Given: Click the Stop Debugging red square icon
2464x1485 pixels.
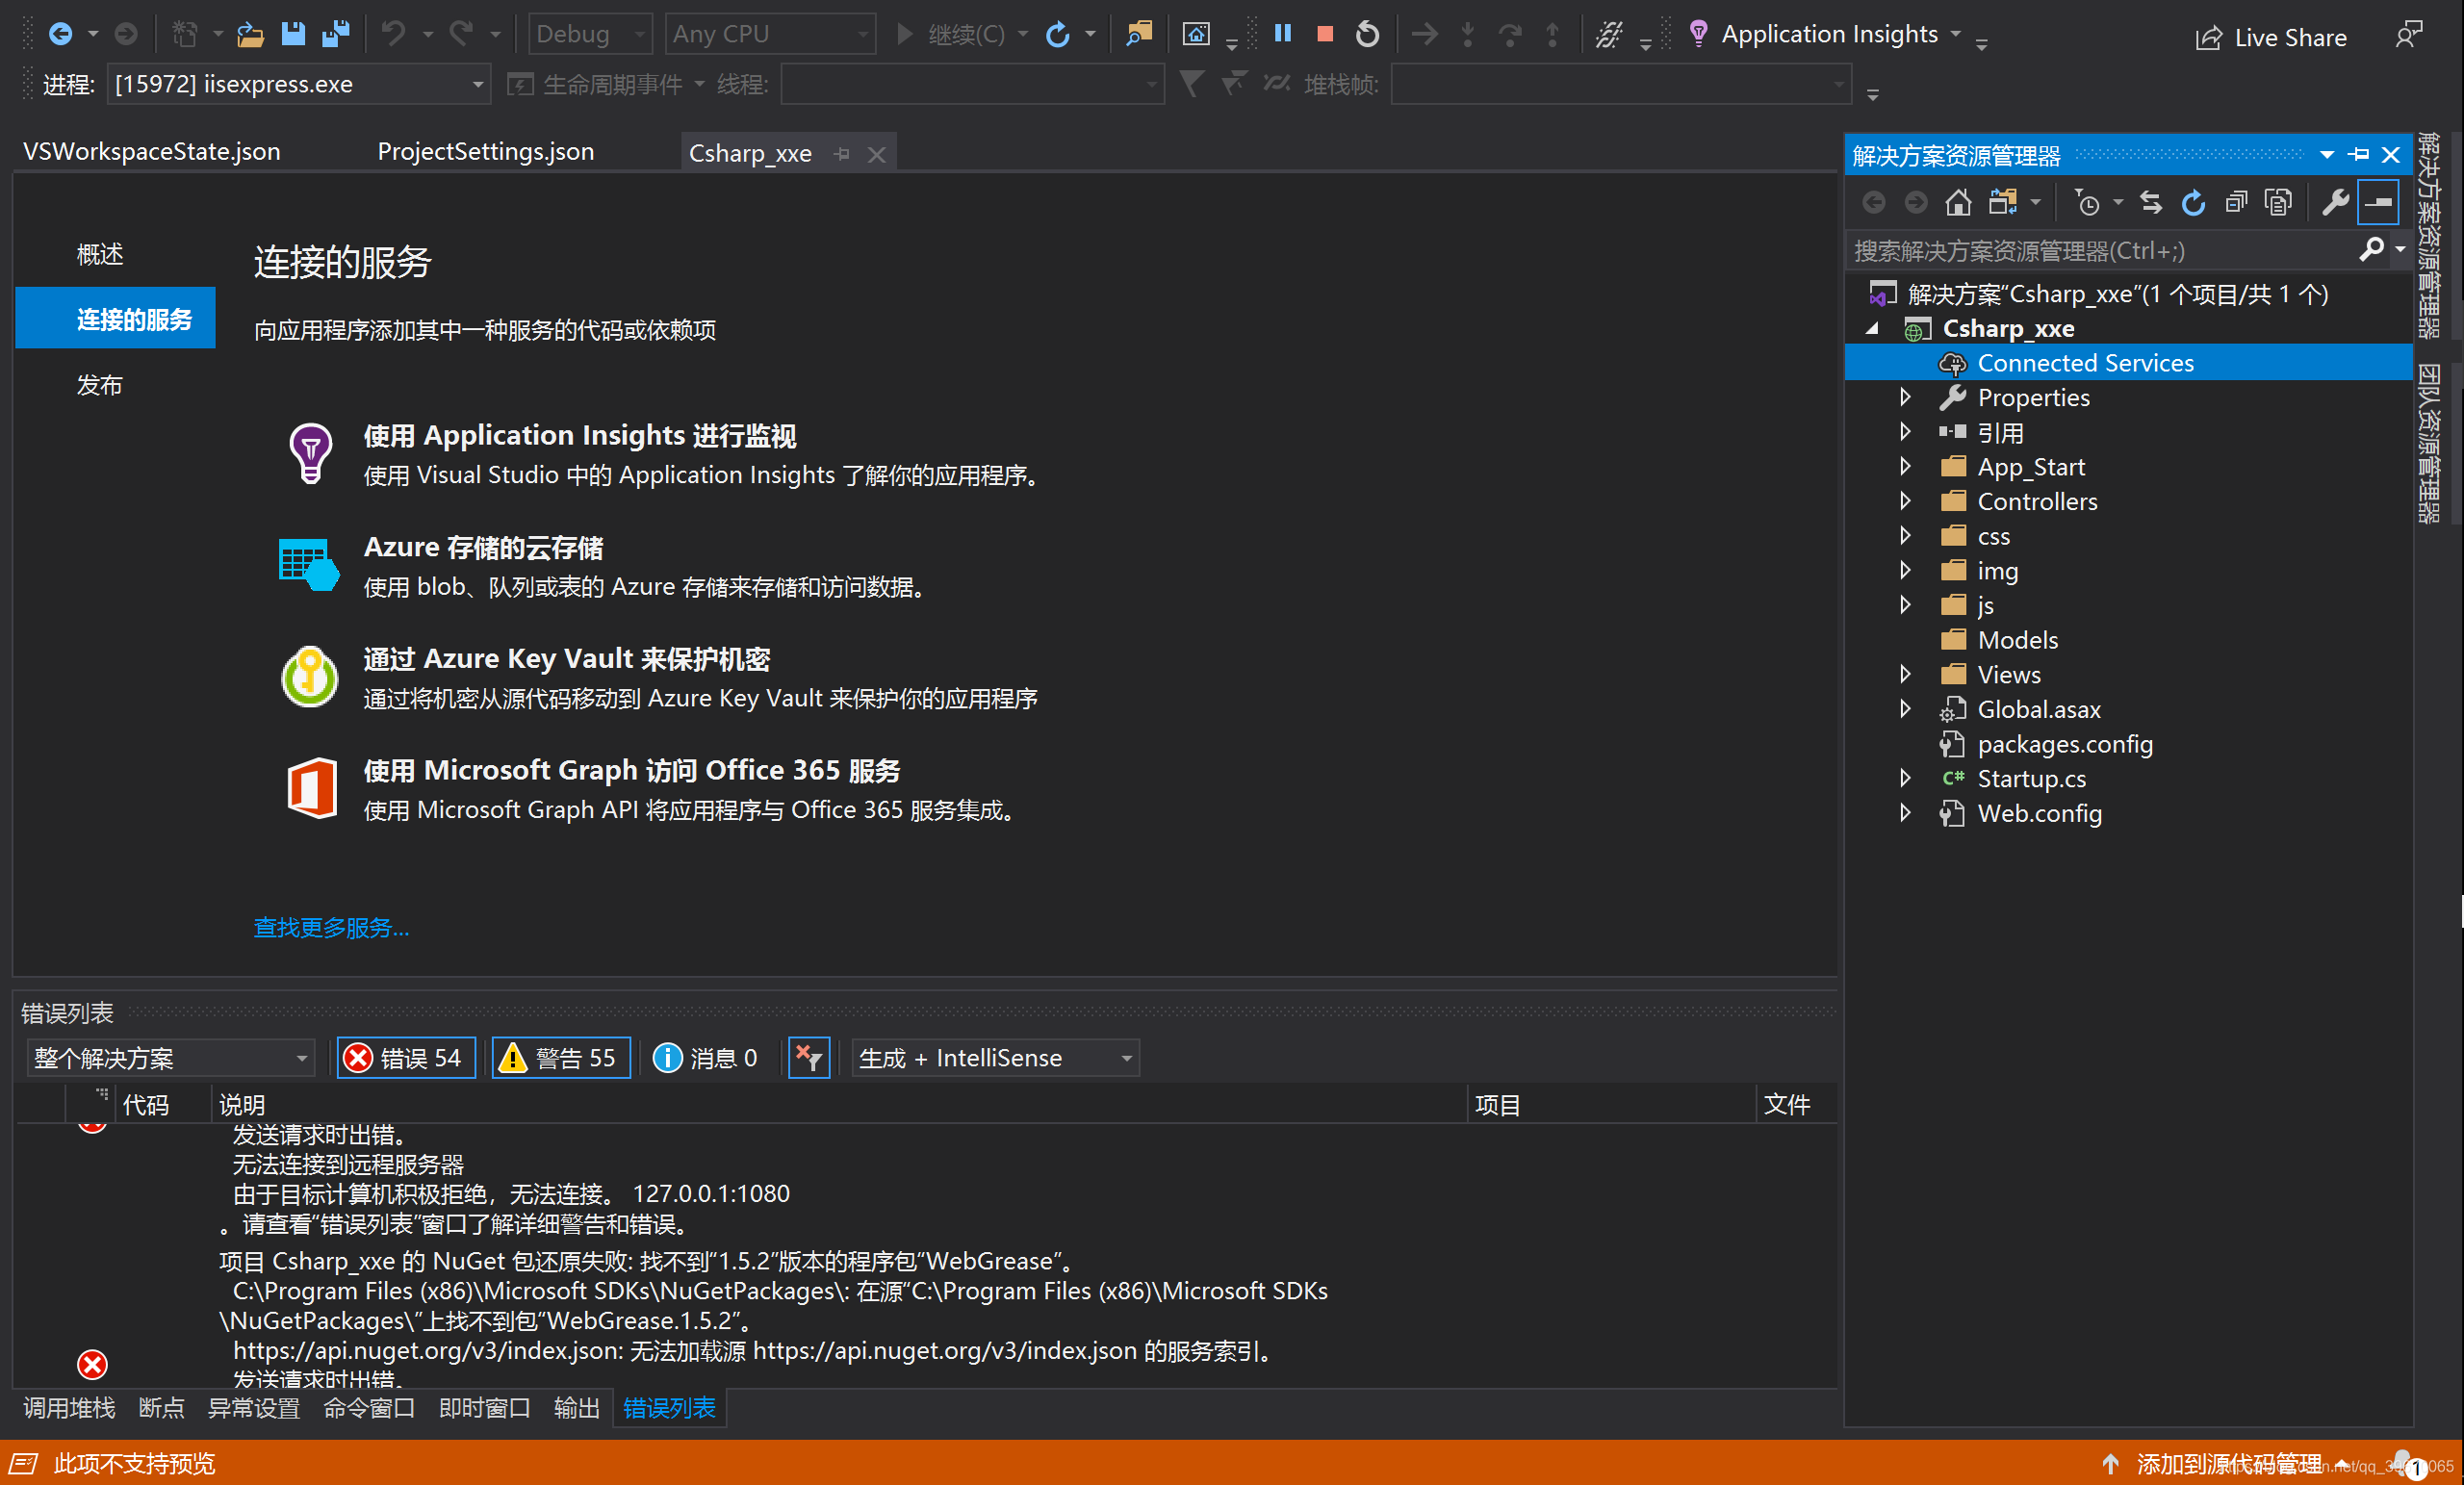Looking at the screenshot, I should pyautogui.click(x=1325, y=35).
